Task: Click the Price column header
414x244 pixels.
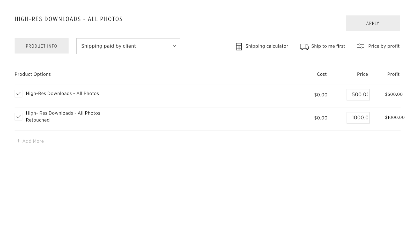Action: [x=362, y=74]
